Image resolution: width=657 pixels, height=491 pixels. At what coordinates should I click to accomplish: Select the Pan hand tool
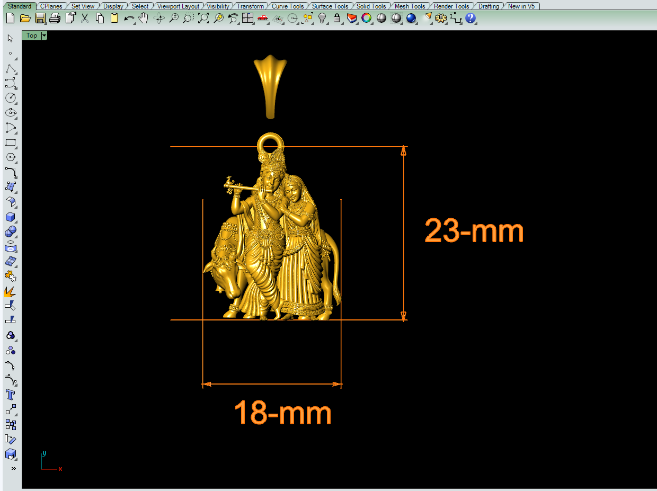[x=144, y=19]
